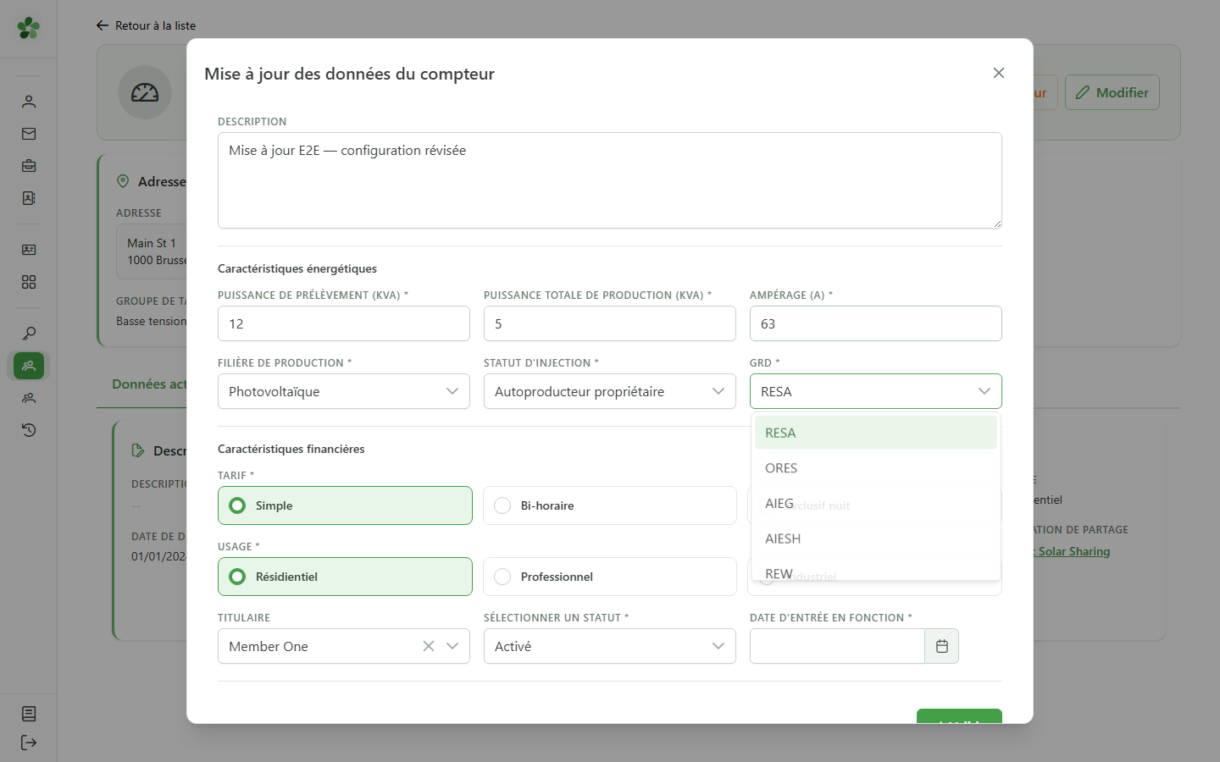This screenshot has width=1220, height=762.
Task: Clear the Member One titulaire selection
Action: [x=429, y=646]
